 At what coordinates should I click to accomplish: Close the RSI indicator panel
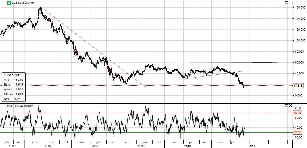[290, 106]
